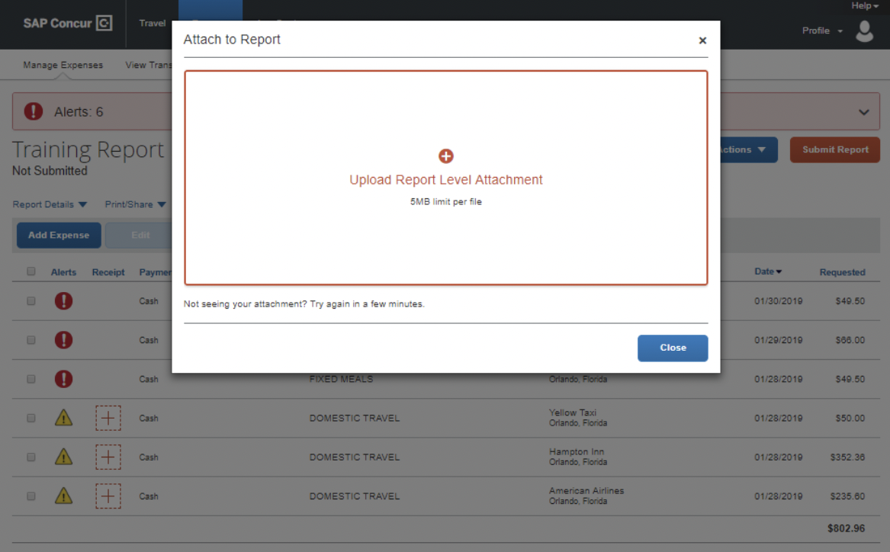Image resolution: width=890 pixels, height=552 pixels.
Task: Expand the Alerts banner chevron
Action: [863, 112]
